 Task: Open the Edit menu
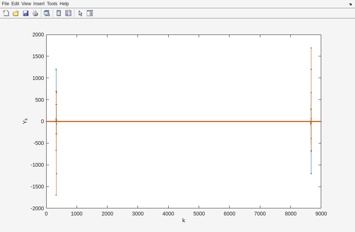click(15, 4)
